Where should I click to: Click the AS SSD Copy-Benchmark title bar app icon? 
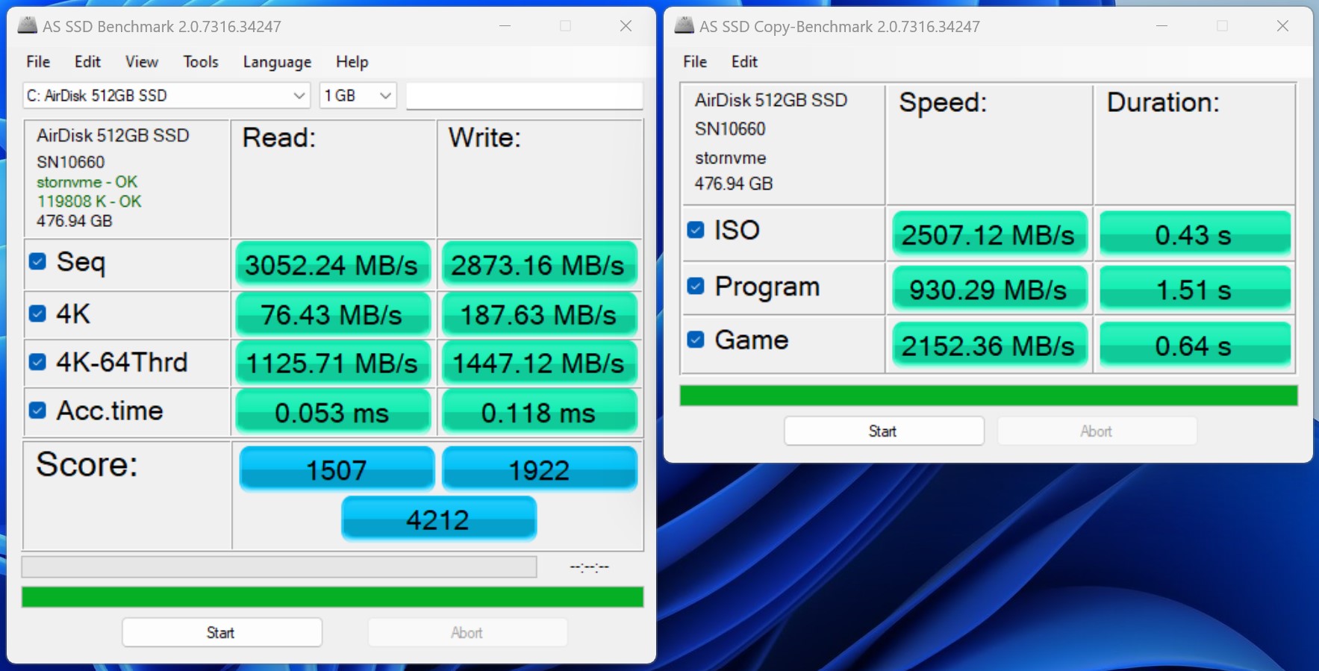(x=684, y=25)
